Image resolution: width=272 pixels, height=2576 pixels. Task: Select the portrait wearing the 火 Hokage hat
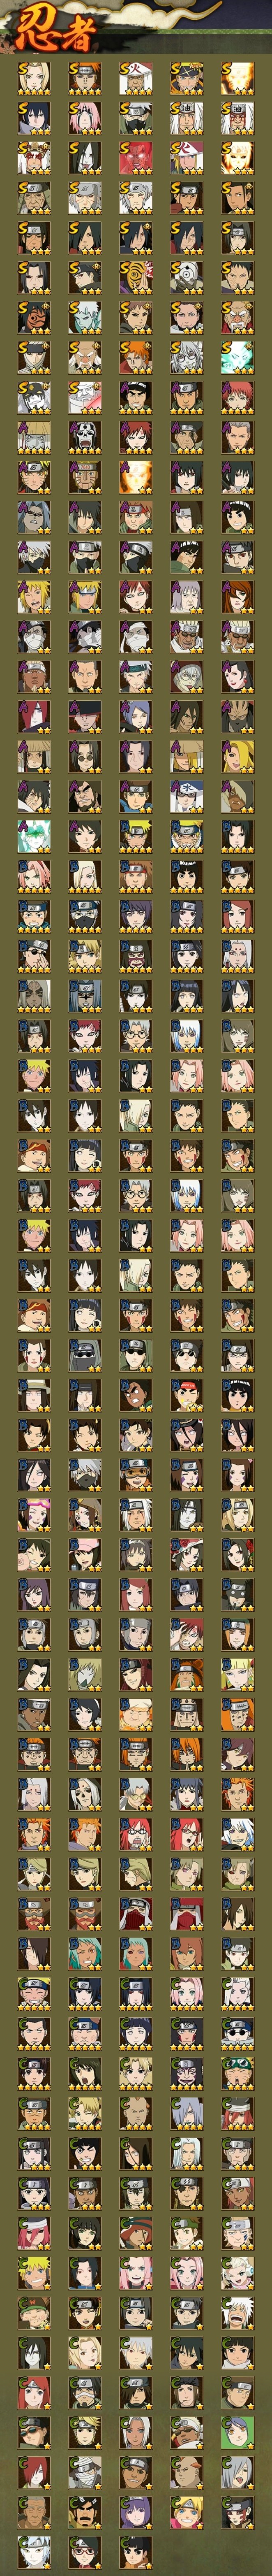[136, 78]
